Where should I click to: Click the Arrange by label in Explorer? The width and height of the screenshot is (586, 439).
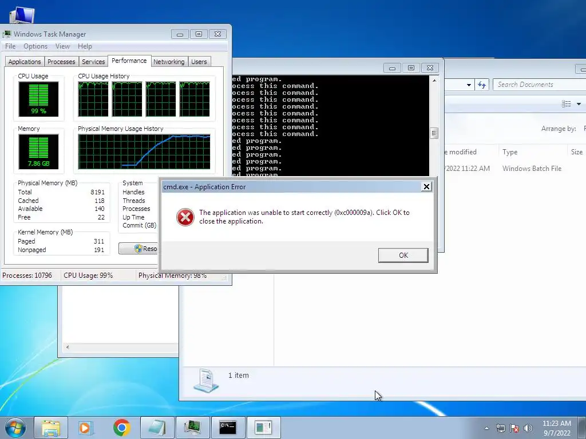tap(559, 129)
